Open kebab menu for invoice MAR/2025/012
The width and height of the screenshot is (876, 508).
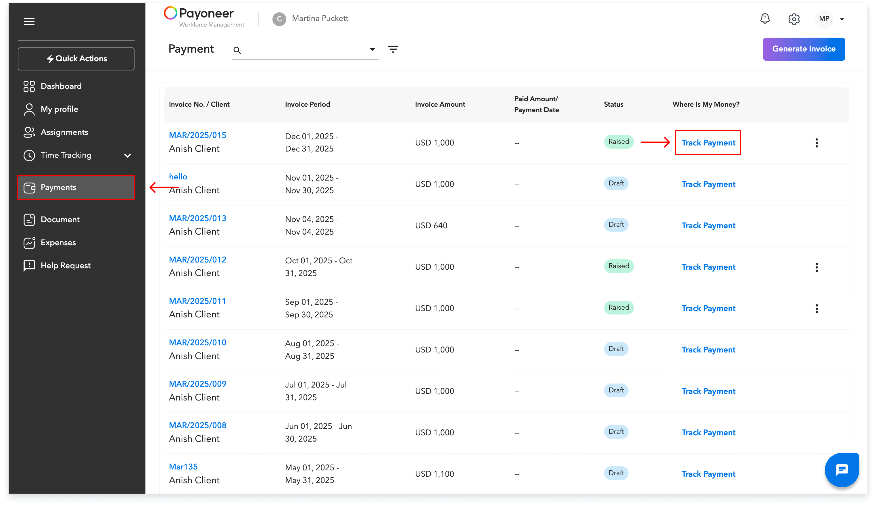pyautogui.click(x=817, y=267)
